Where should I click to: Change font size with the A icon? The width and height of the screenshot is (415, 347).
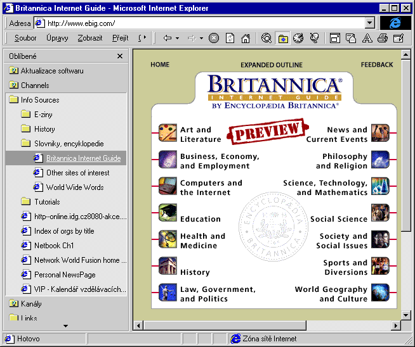367,38
